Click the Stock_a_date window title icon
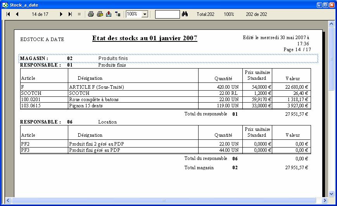This screenshot has width=337, height=206. pos(5,5)
